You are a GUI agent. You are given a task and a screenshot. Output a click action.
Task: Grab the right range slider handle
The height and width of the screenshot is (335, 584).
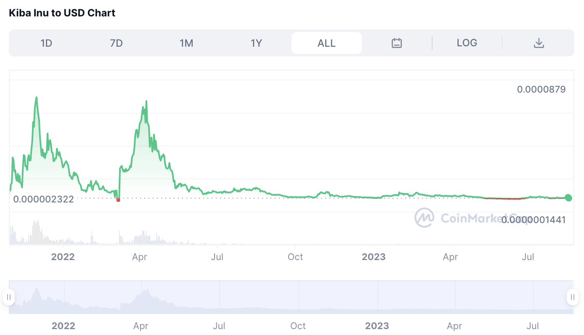pos(572,297)
